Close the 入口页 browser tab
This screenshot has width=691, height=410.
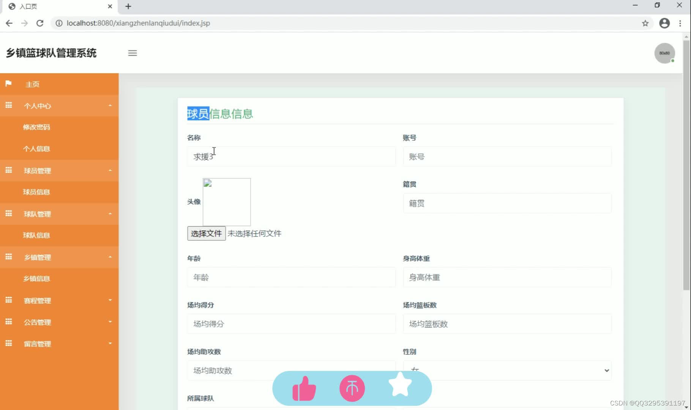click(110, 6)
